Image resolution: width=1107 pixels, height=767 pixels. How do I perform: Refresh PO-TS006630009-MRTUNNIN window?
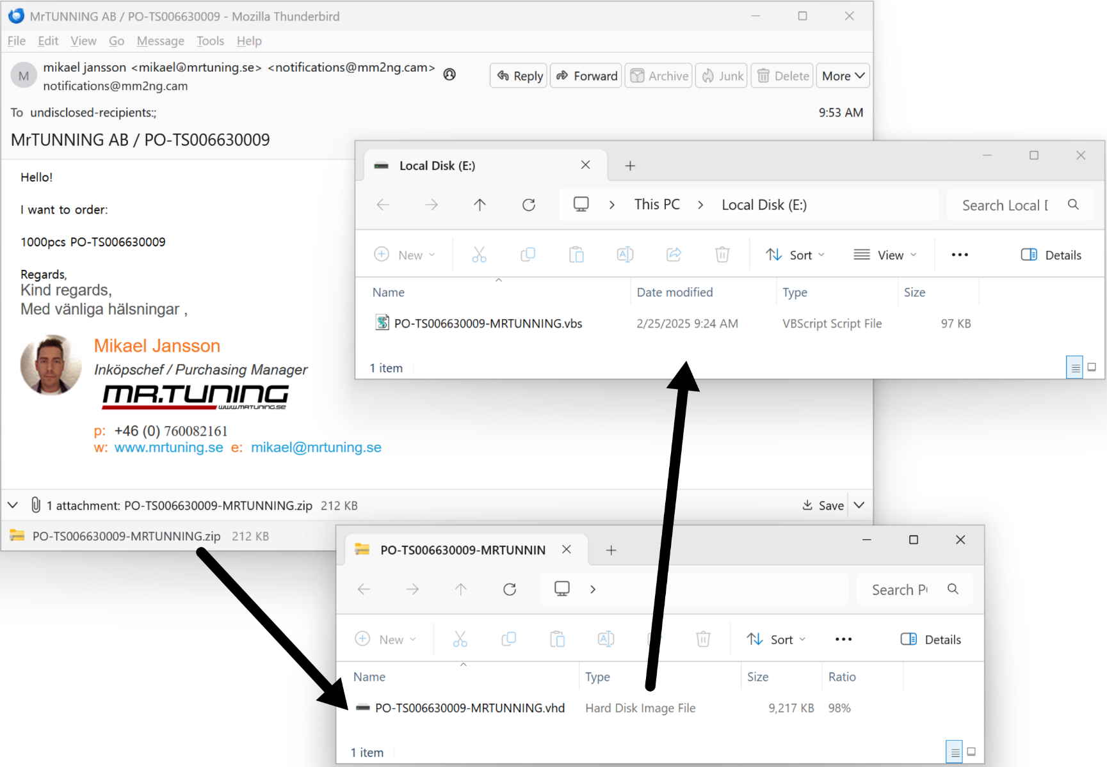pos(510,589)
